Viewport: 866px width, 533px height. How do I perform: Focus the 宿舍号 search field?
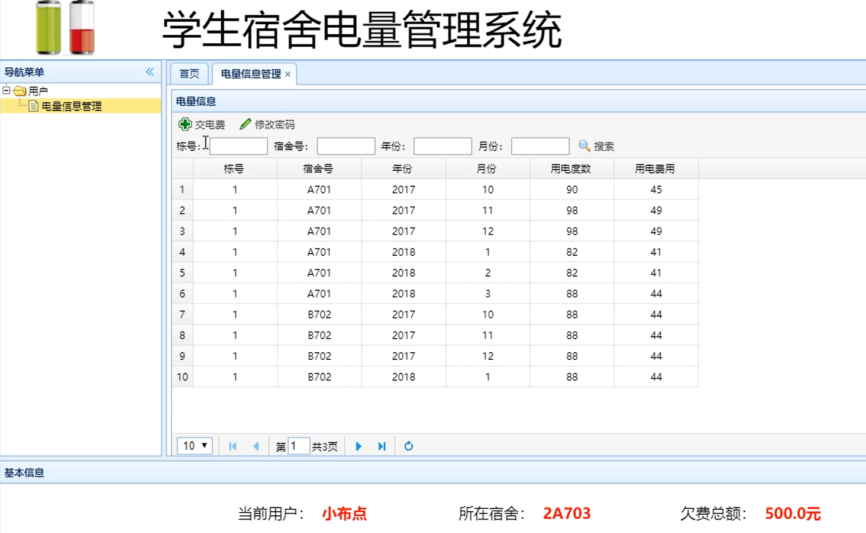[x=346, y=146]
